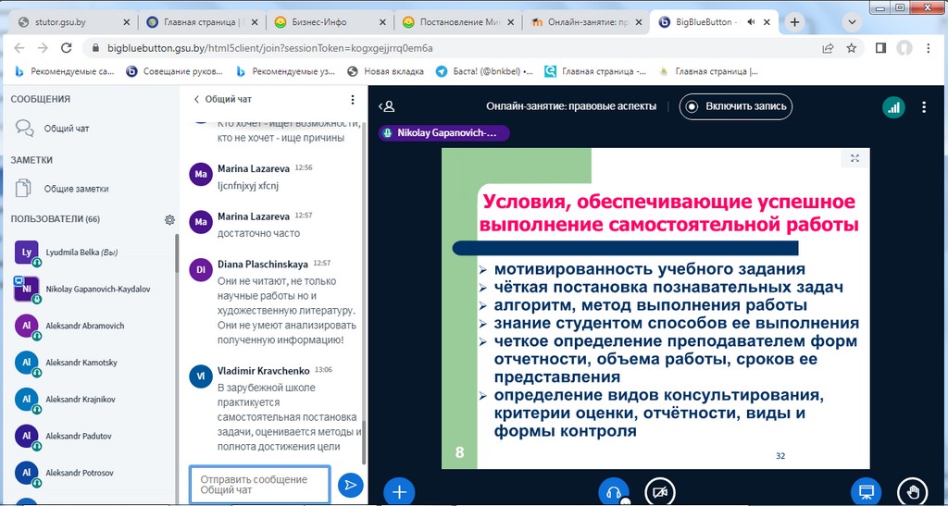This screenshot has height=506, width=948.
Task: Select user Aleksandr Abramovich in list
Action: pos(83,326)
